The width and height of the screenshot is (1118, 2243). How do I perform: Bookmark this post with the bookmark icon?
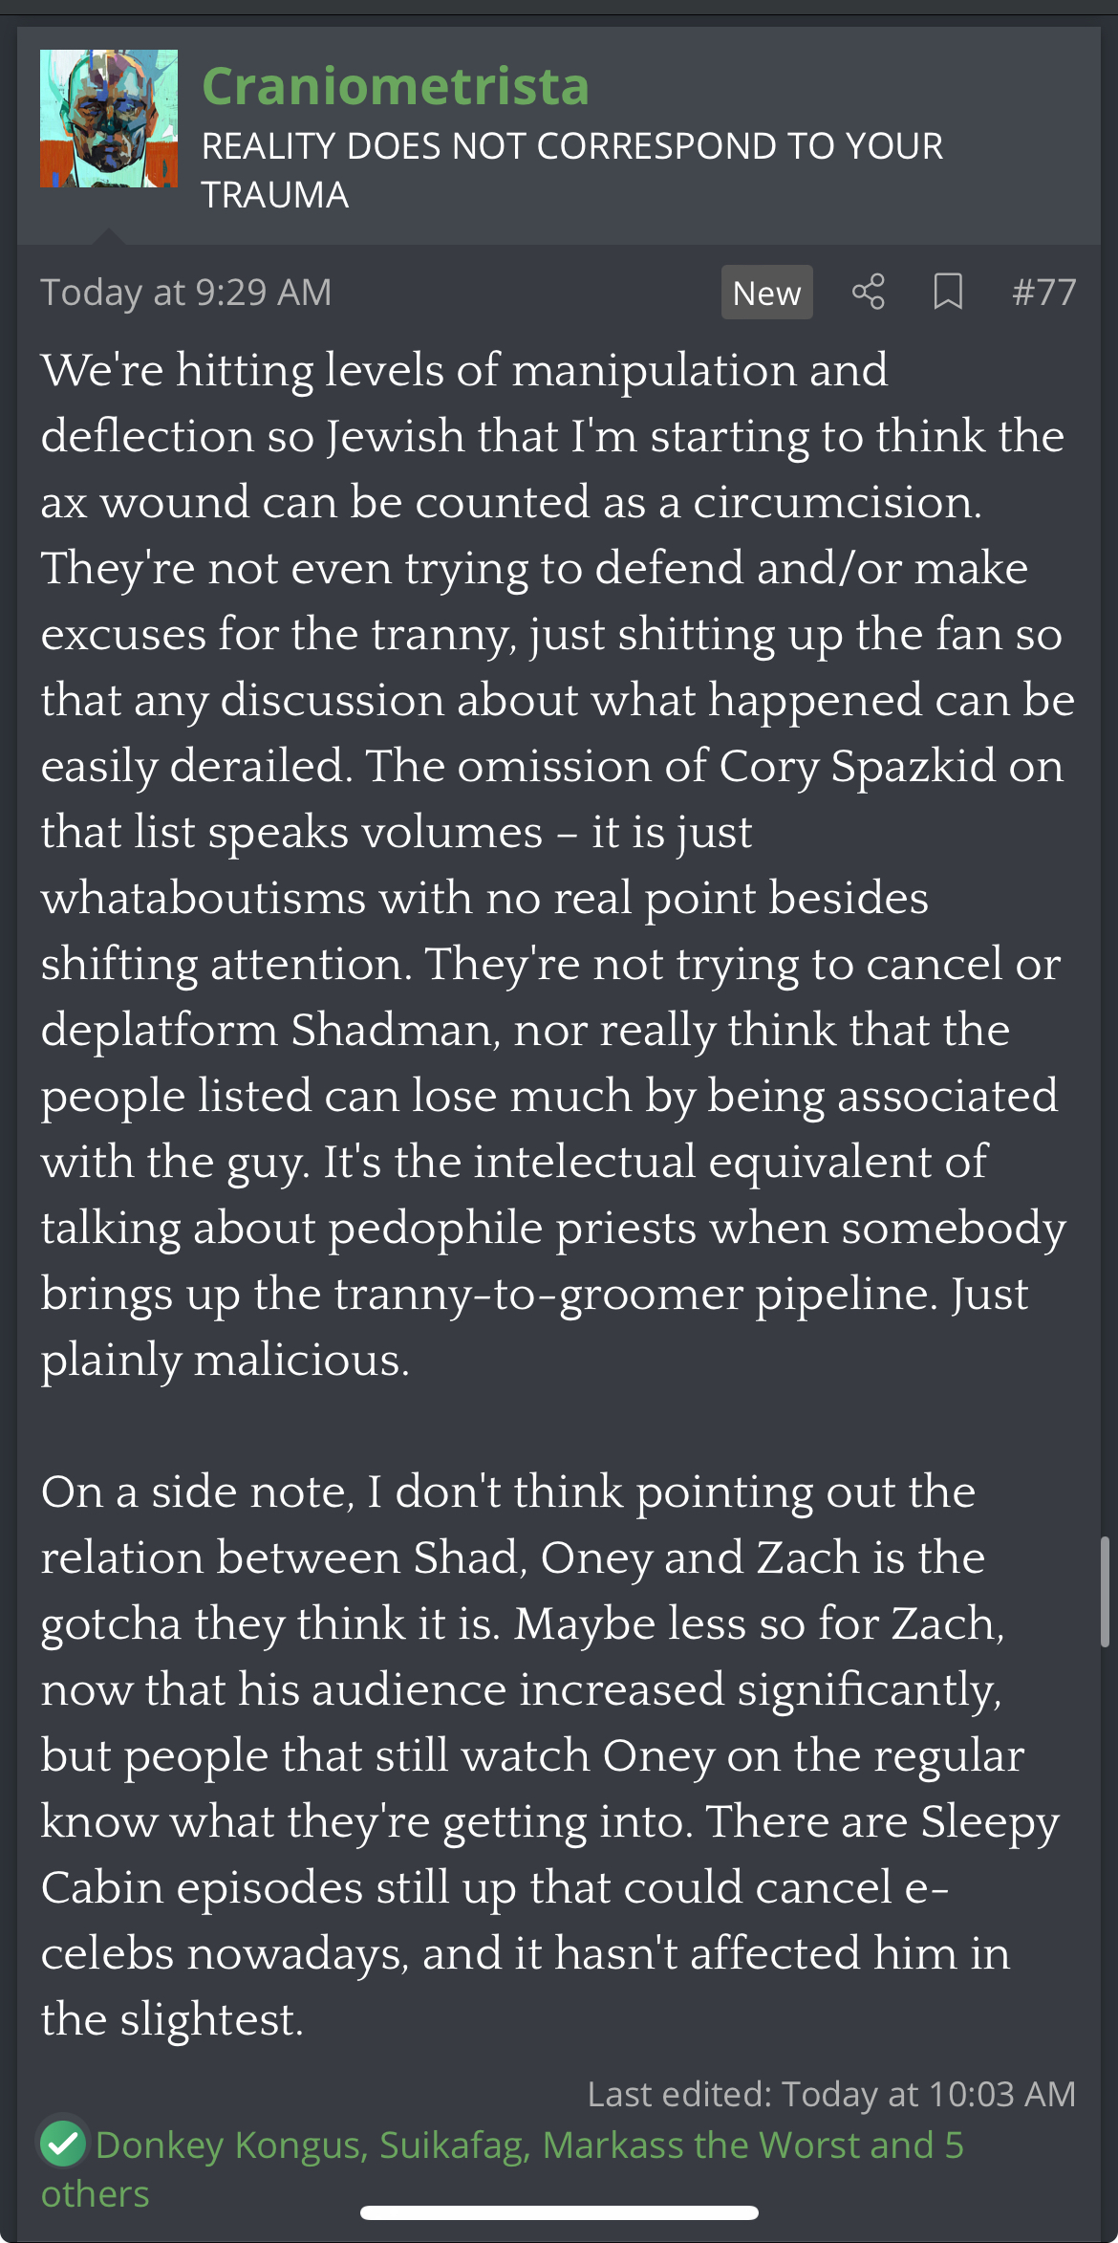coord(947,292)
